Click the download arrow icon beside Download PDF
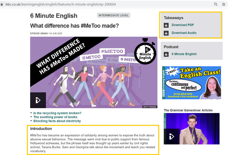 (166, 25)
